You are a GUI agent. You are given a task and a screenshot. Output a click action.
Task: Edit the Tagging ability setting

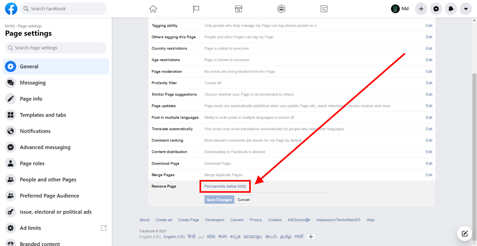(429, 25)
